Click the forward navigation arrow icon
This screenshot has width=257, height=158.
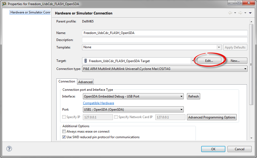pyautogui.click(x=240, y=13)
